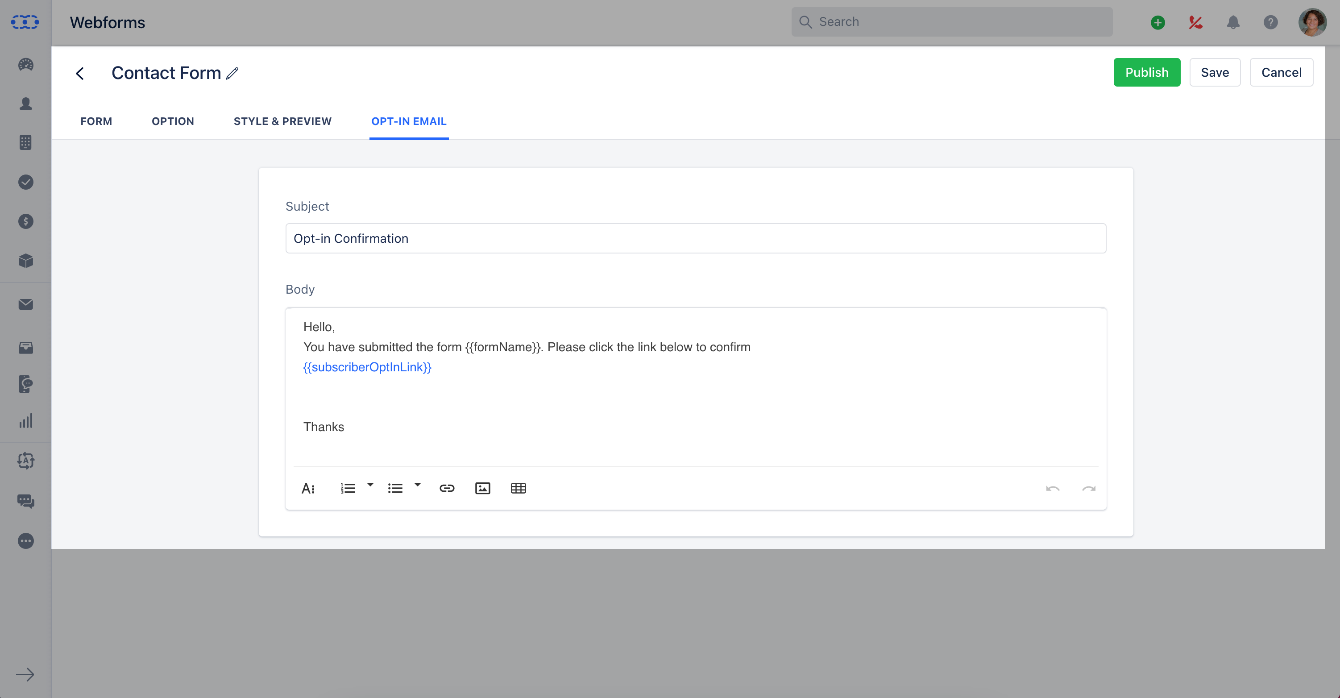Click the green quick-add plus icon

click(1157, 22)
